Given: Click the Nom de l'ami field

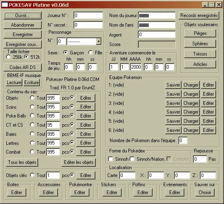Looking at the screenshot, I should pos(157,25).
